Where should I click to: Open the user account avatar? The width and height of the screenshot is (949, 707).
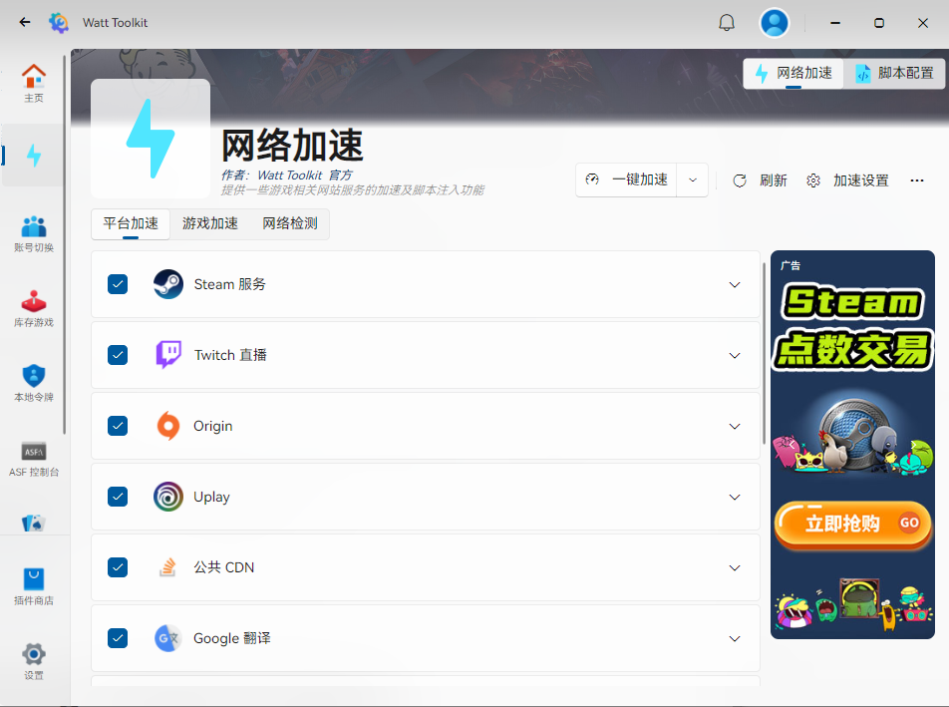(775, 23)
